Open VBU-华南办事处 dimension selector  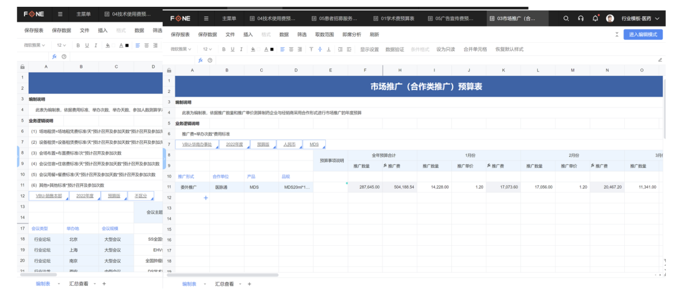point(197,144)
